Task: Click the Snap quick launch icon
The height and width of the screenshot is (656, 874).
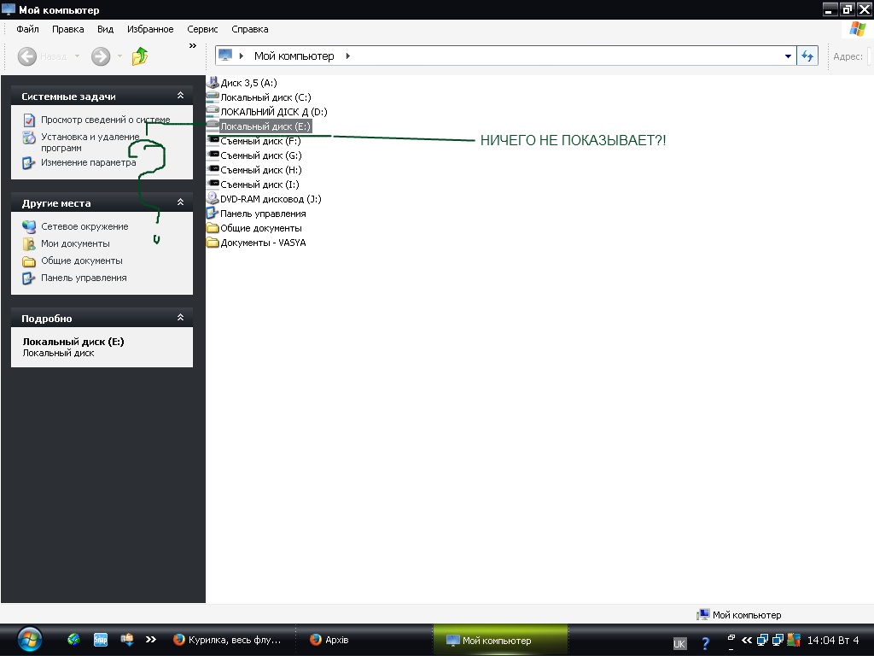Action: point(101,639)
